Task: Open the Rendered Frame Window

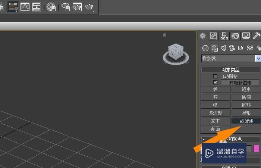Action: pos(77,7)
